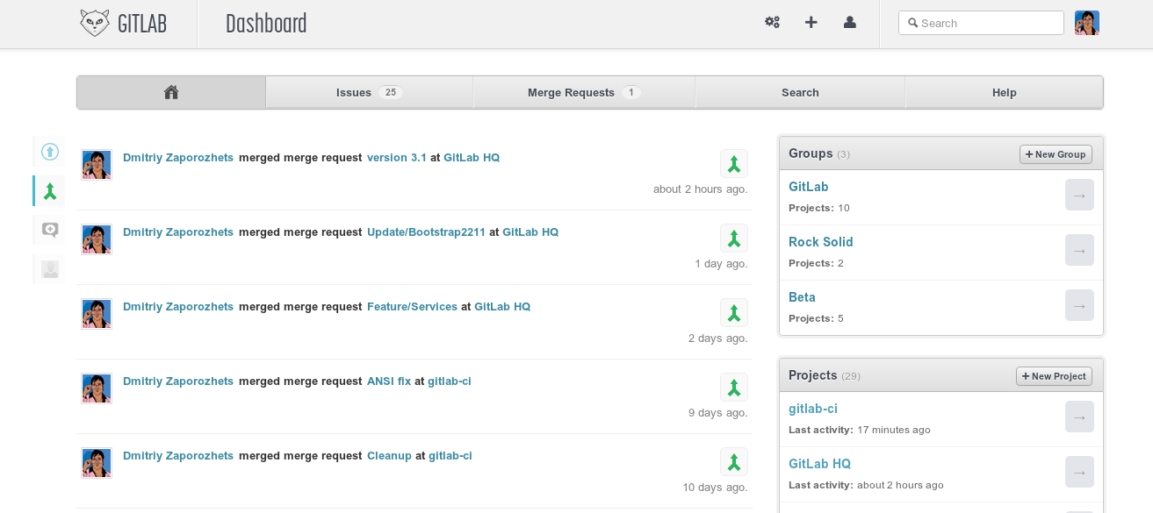Toggle merge events filter in sidebar
This screenshot has width=1153, height=513.
50,191
